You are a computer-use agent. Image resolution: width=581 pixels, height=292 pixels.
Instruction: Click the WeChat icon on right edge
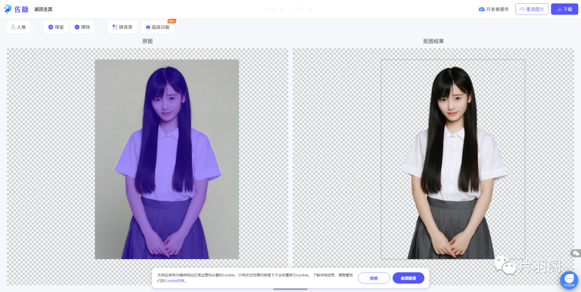[576, 253]
